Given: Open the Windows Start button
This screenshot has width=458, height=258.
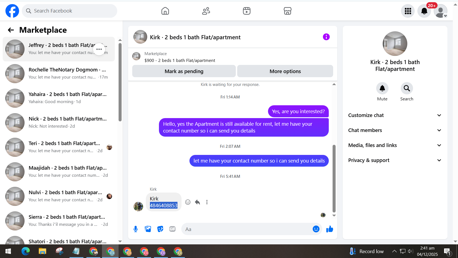Looking at the screenshot, I should 8,251.
